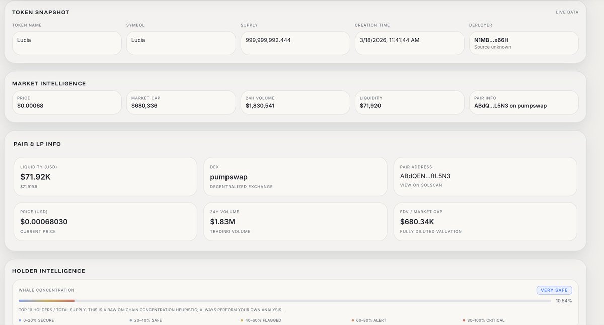Click the 40–60% FLAGGED legend item
This screenshot has width=604, height=325.
261,320
